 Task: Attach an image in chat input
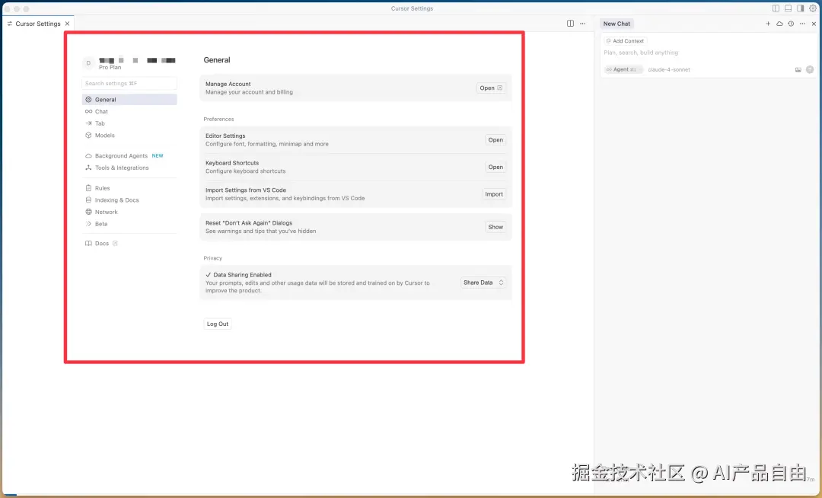(798, 70)
